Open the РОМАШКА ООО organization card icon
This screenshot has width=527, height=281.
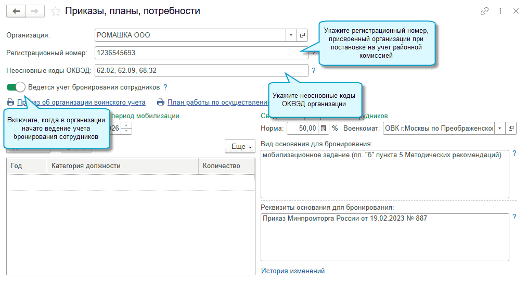302,35
